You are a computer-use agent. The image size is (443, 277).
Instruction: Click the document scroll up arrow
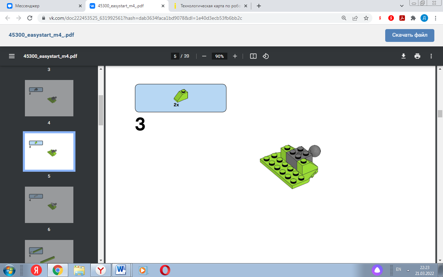(440, 69)
